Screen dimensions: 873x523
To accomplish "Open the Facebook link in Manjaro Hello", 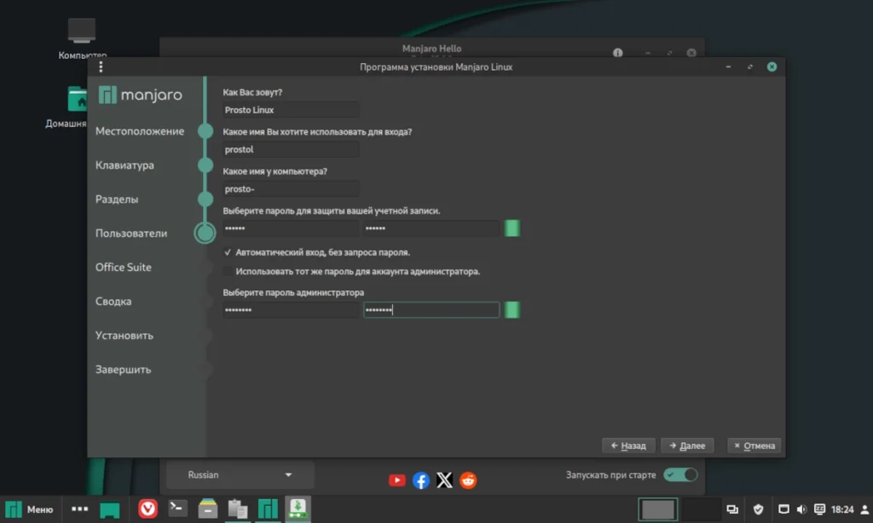I will click(421, 480).
